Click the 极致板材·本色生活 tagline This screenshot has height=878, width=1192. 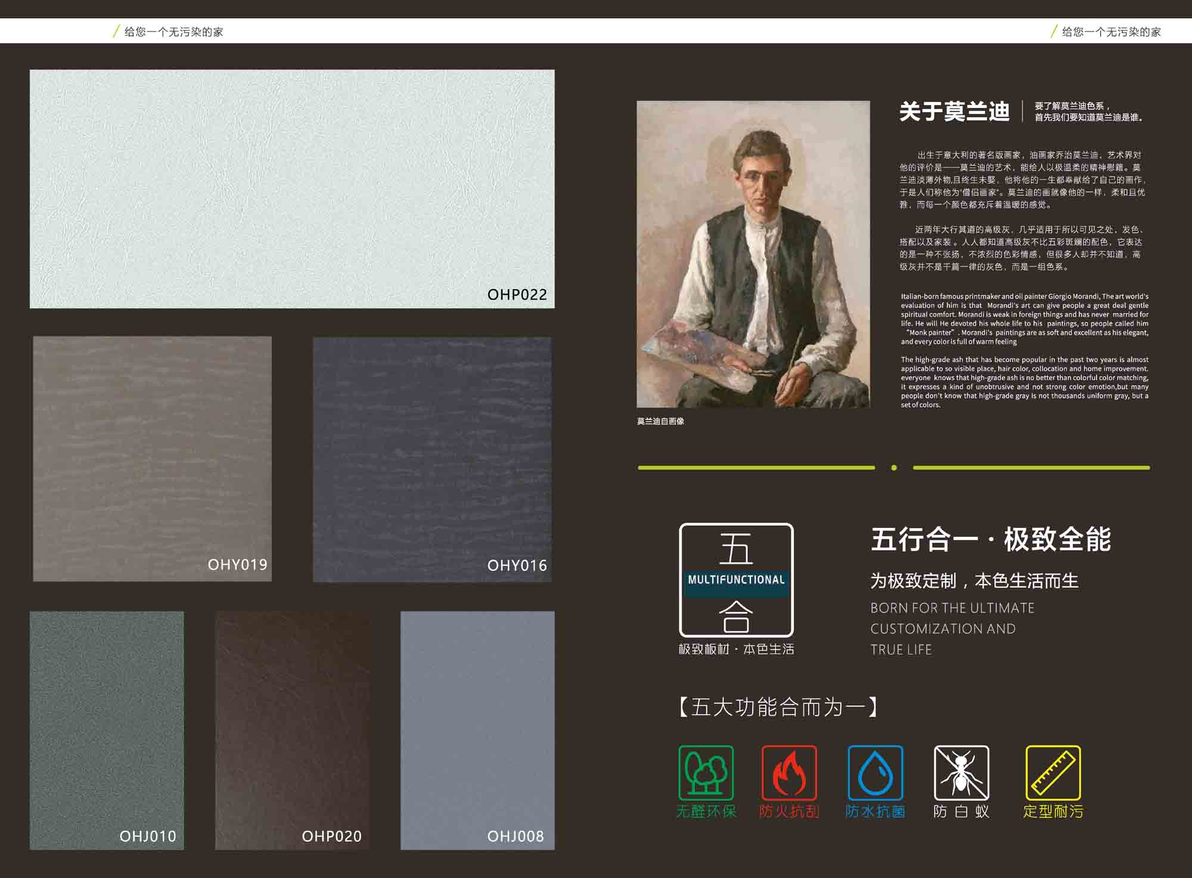736,649
